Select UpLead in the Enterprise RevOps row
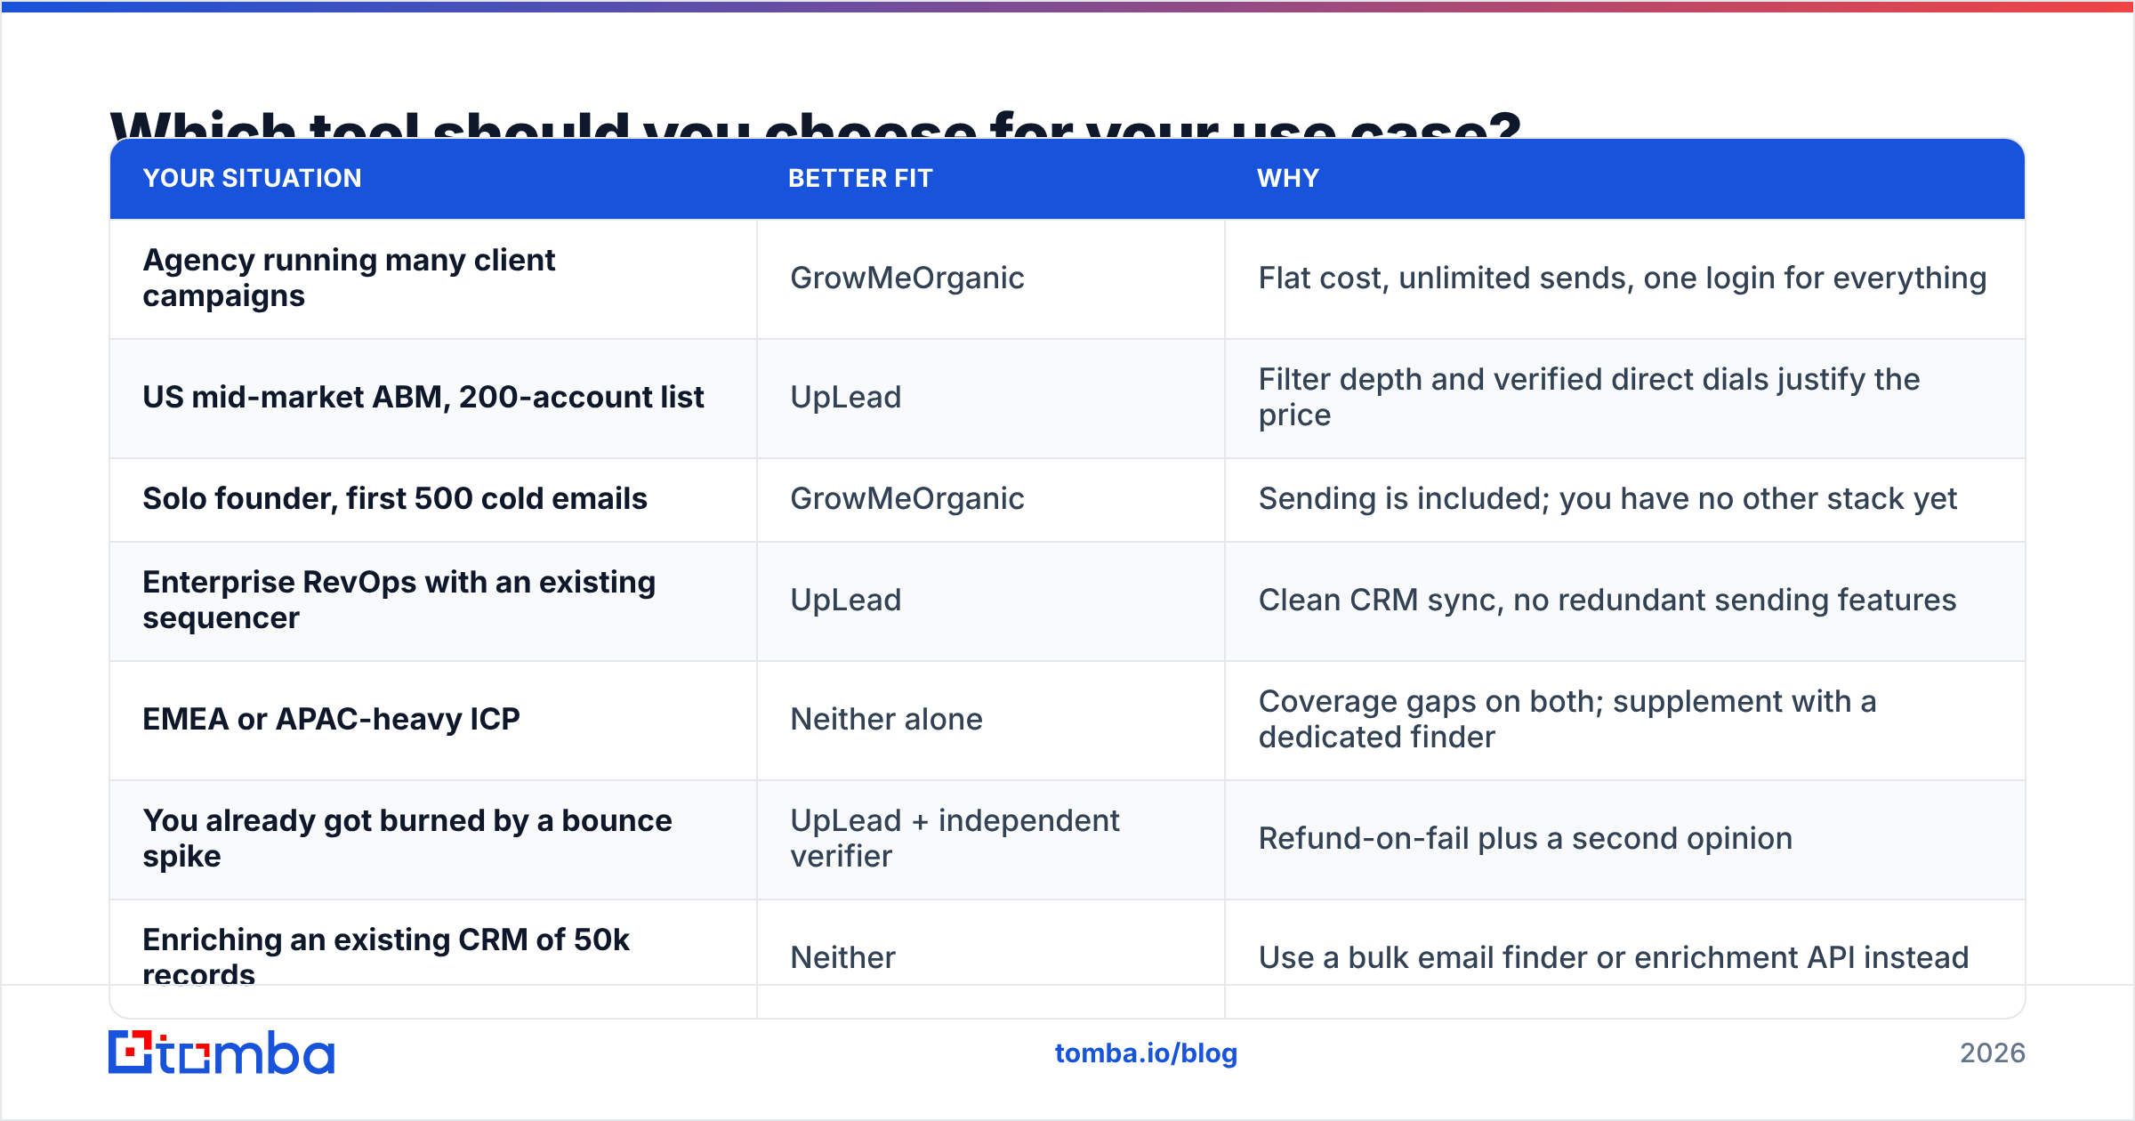The width and height of the screenshot is (2135, 1121). click(846, 601)
